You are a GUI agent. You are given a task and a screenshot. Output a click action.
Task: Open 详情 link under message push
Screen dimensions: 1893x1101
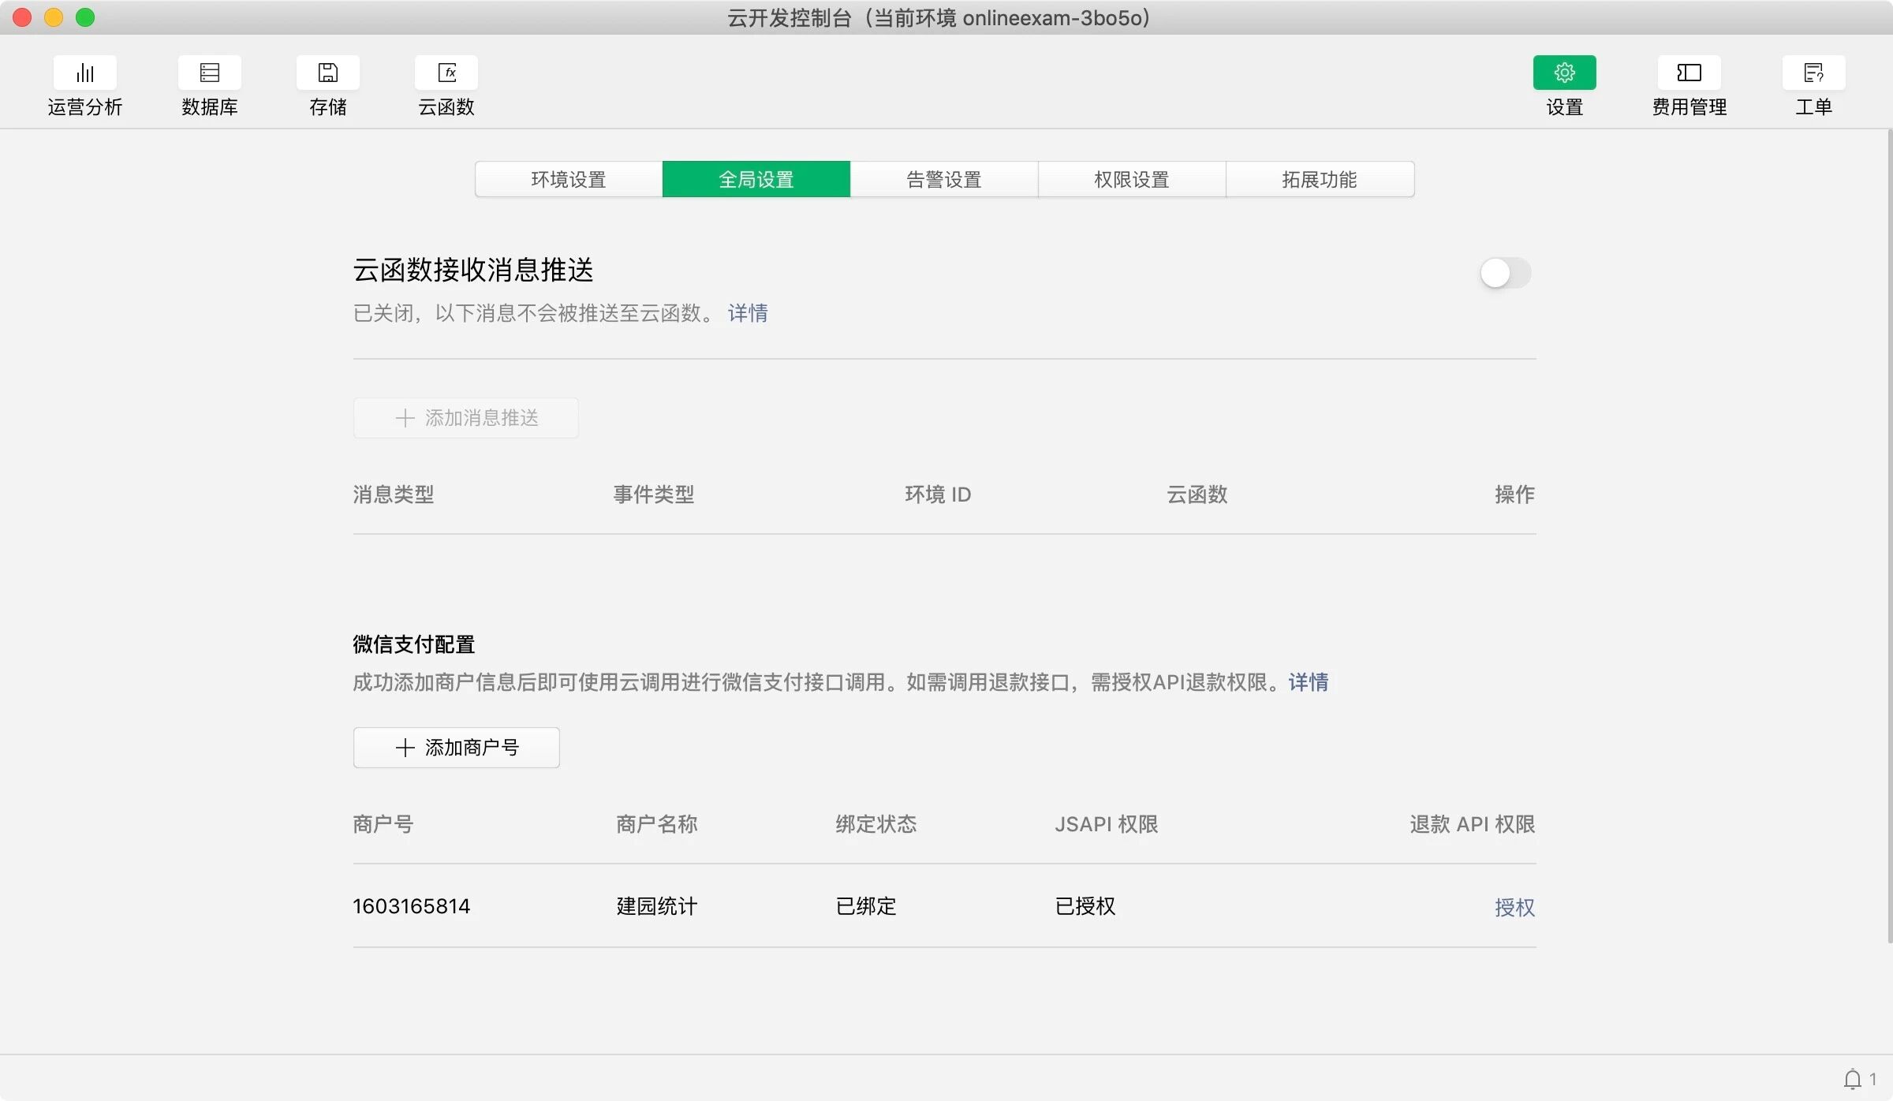pos(747,313)
